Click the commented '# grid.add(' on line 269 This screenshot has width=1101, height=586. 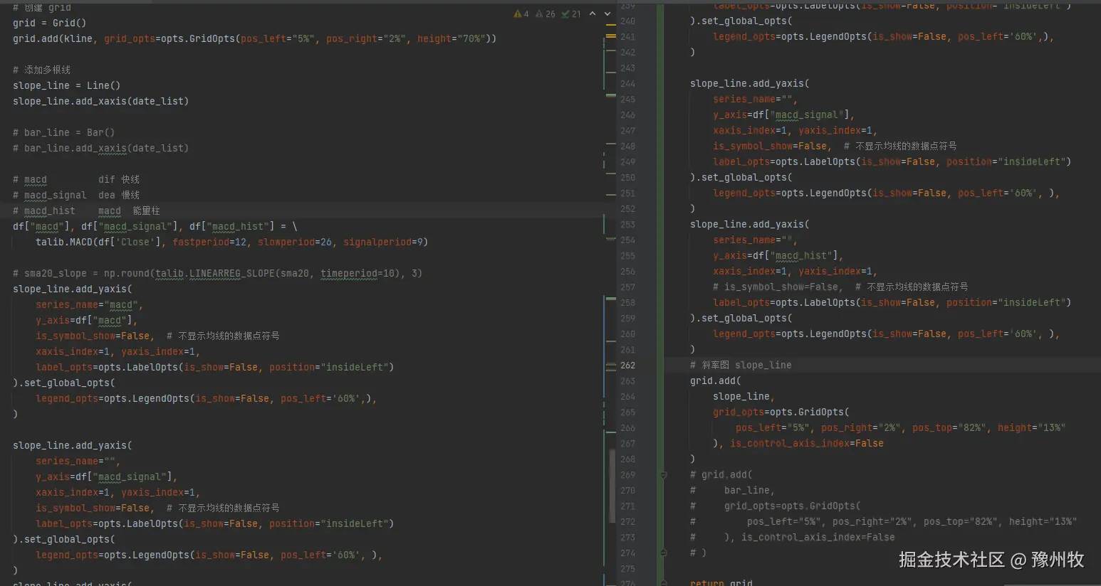point(721,474)
